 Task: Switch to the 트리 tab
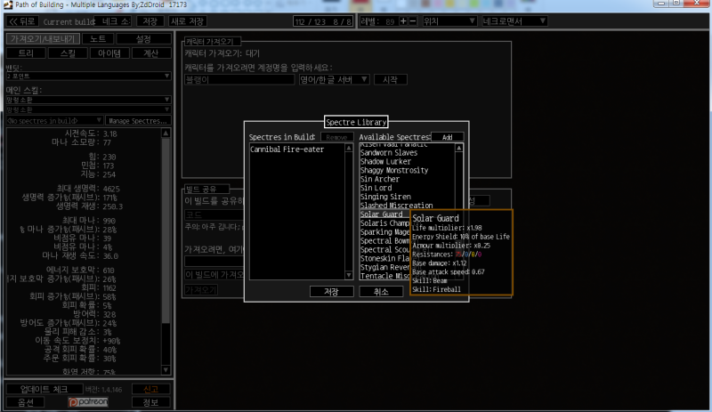tap(26, 53)
